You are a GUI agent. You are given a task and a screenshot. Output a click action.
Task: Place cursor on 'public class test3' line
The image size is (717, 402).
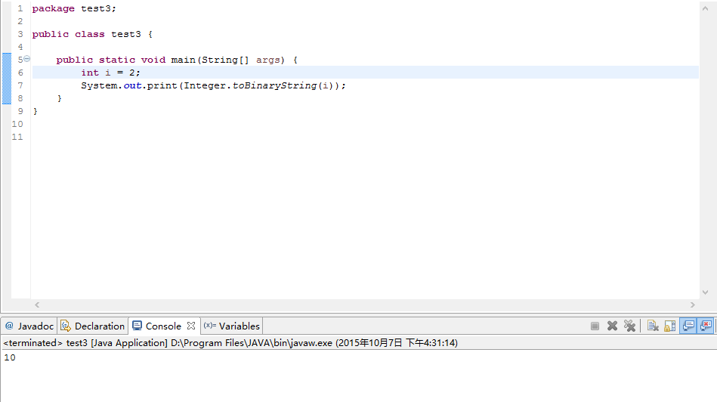(92, 34)
